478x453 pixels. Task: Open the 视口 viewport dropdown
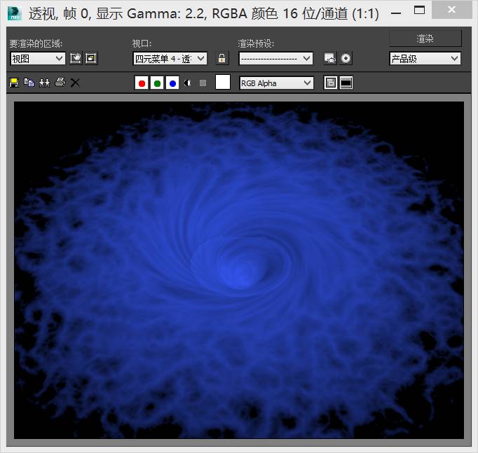click(x=170, y=59)
